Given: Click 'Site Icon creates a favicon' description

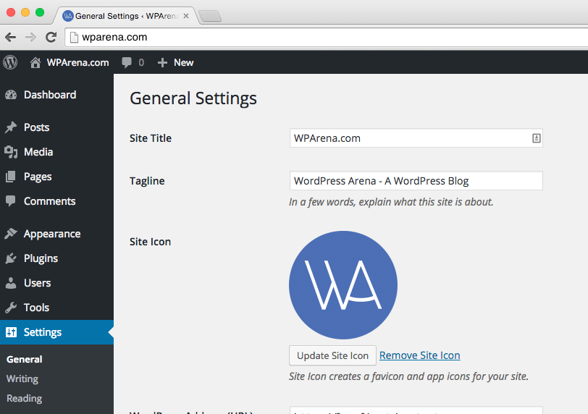Looking at the screenshot, I should [408, 376].
